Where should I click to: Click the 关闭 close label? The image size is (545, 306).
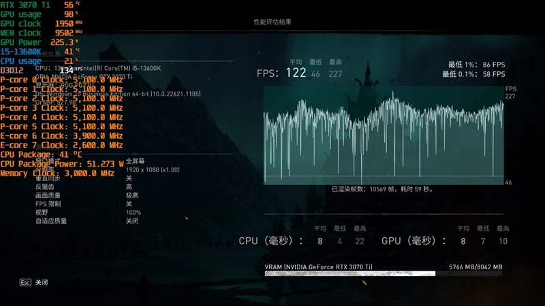(42, 282)
